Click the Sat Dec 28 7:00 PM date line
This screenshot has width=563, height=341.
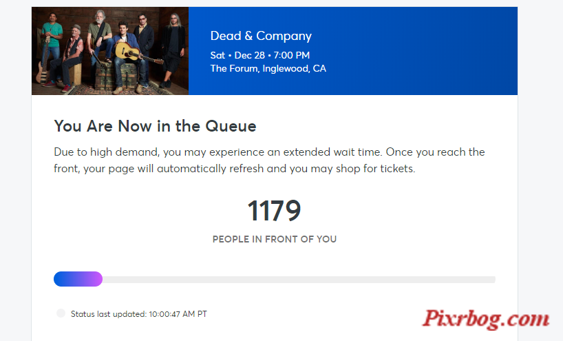click(260, 55)
